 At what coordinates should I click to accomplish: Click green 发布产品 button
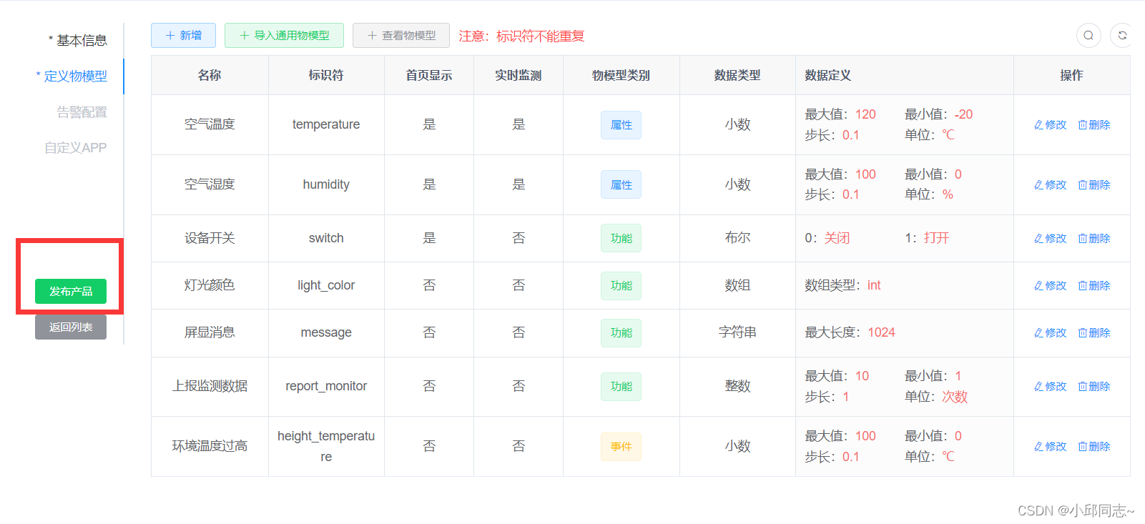pyautogui.click(x=71, y=291)
